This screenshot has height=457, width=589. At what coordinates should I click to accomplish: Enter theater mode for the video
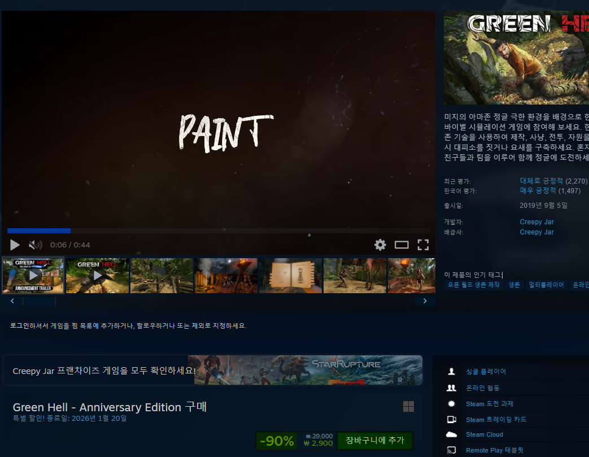pyautogui.click(x=402, y=245)
